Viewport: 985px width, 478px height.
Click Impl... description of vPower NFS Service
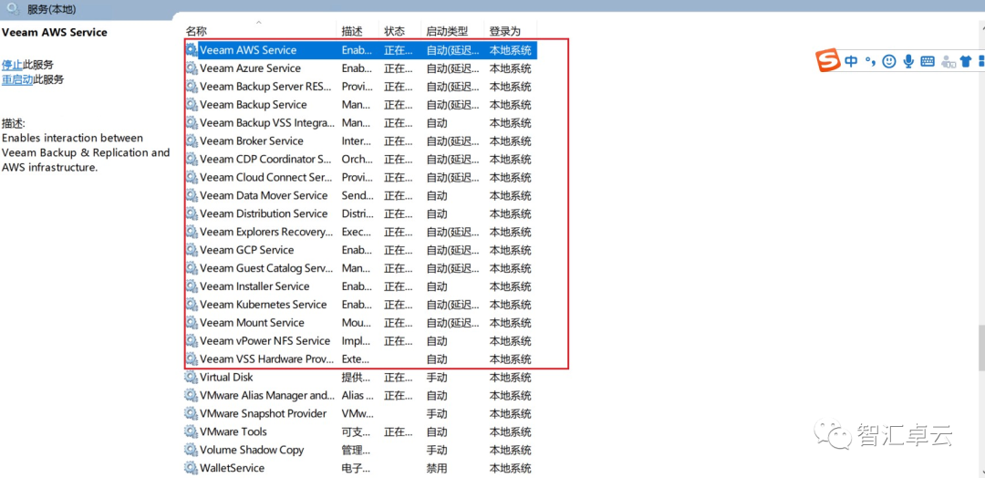[357, 341]
